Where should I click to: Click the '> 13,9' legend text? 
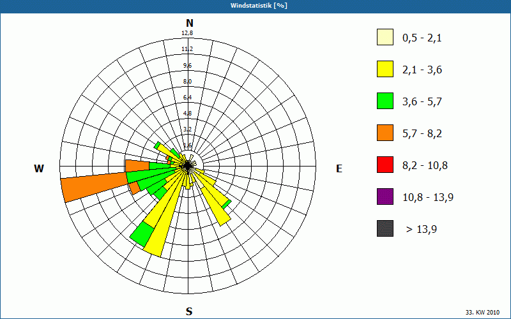pos(422,230)
